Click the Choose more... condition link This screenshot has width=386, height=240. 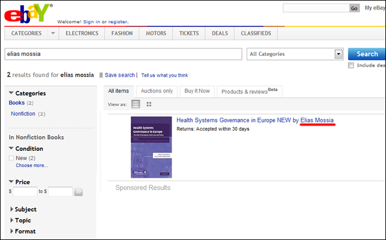click(x=32, y=166)
